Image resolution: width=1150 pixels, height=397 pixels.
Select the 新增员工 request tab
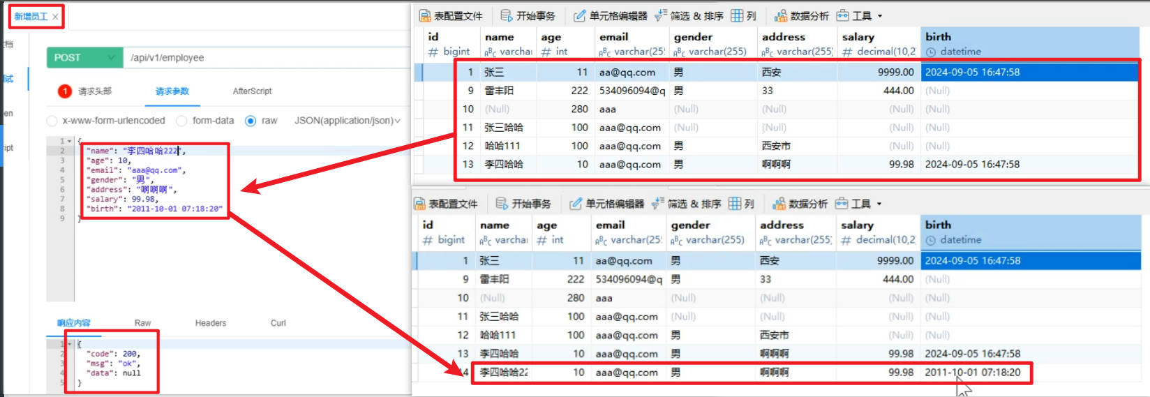(x=31, y=17)
